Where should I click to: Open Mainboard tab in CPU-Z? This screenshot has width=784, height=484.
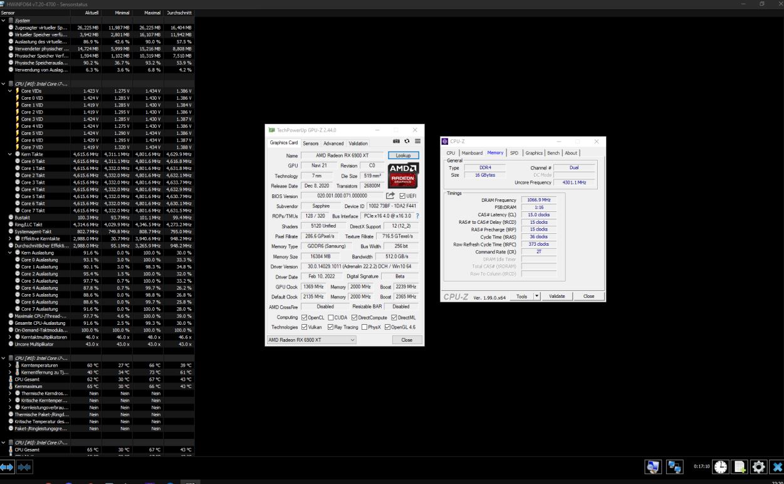coord(472,153)
